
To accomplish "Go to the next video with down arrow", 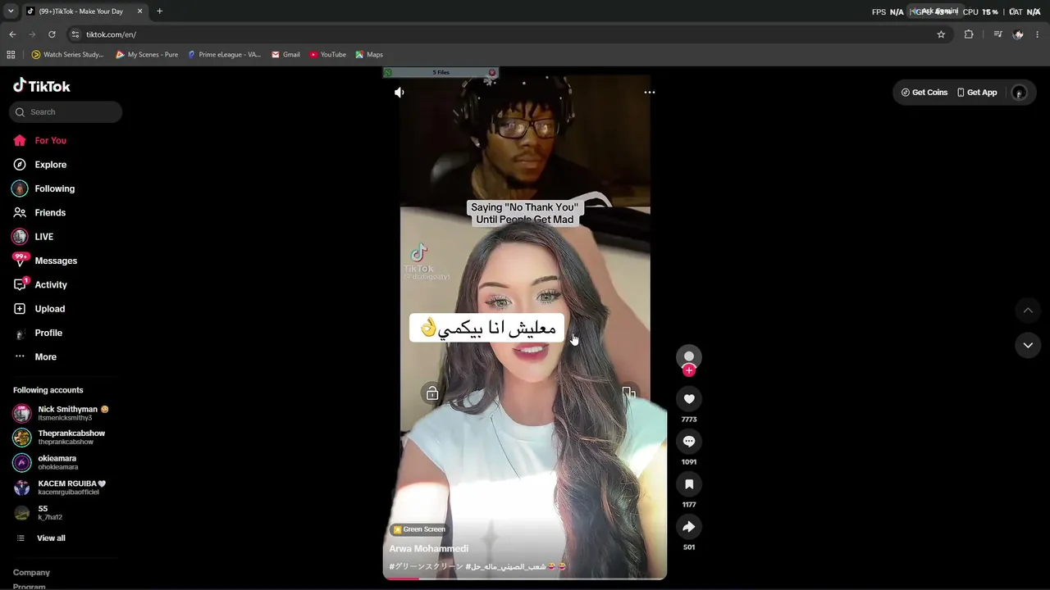I will (x=1028, y=345).
